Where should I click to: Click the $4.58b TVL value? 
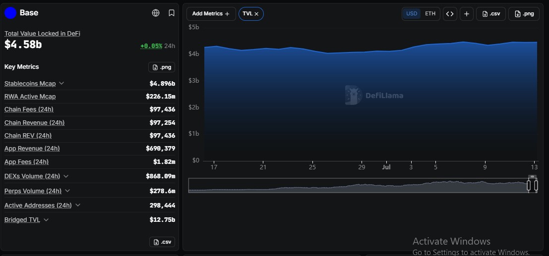tap(23, 45)
